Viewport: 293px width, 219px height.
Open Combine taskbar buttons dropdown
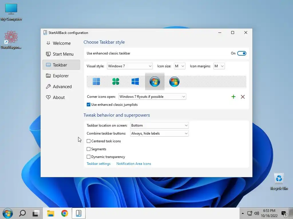(x=159, y=133)
